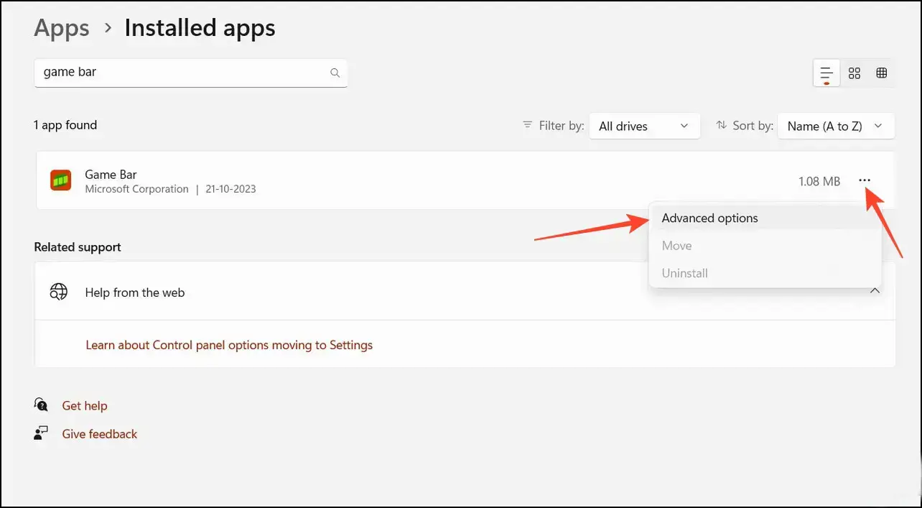The image size is (922, 508).
Task: Open the Get help link
Action: (85, 406)
